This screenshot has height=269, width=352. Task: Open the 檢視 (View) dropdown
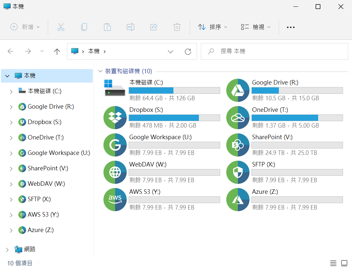click(x=256, y=27)
